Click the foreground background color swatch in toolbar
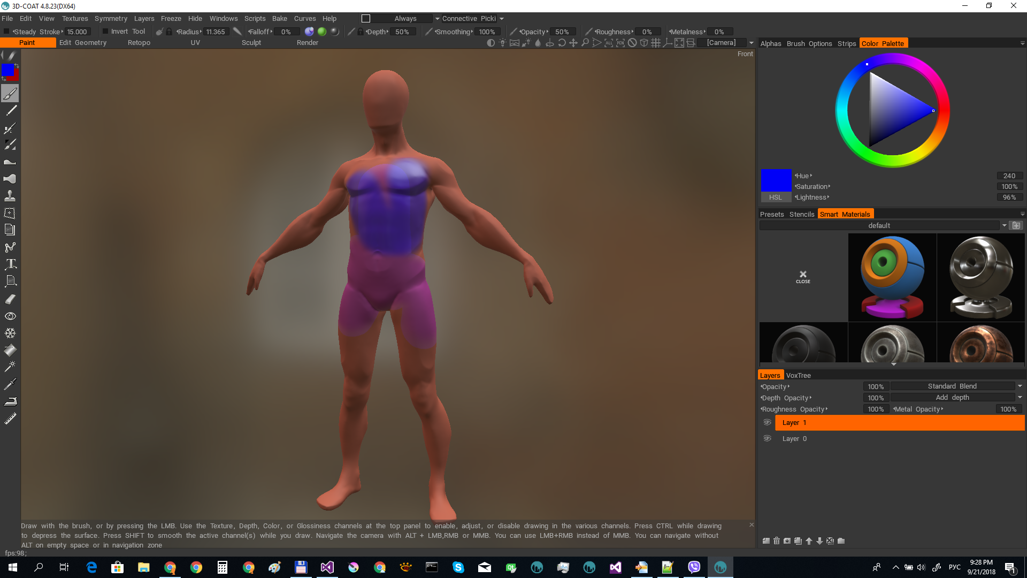This screenshot has height=578, width=1027. (10, 72)
